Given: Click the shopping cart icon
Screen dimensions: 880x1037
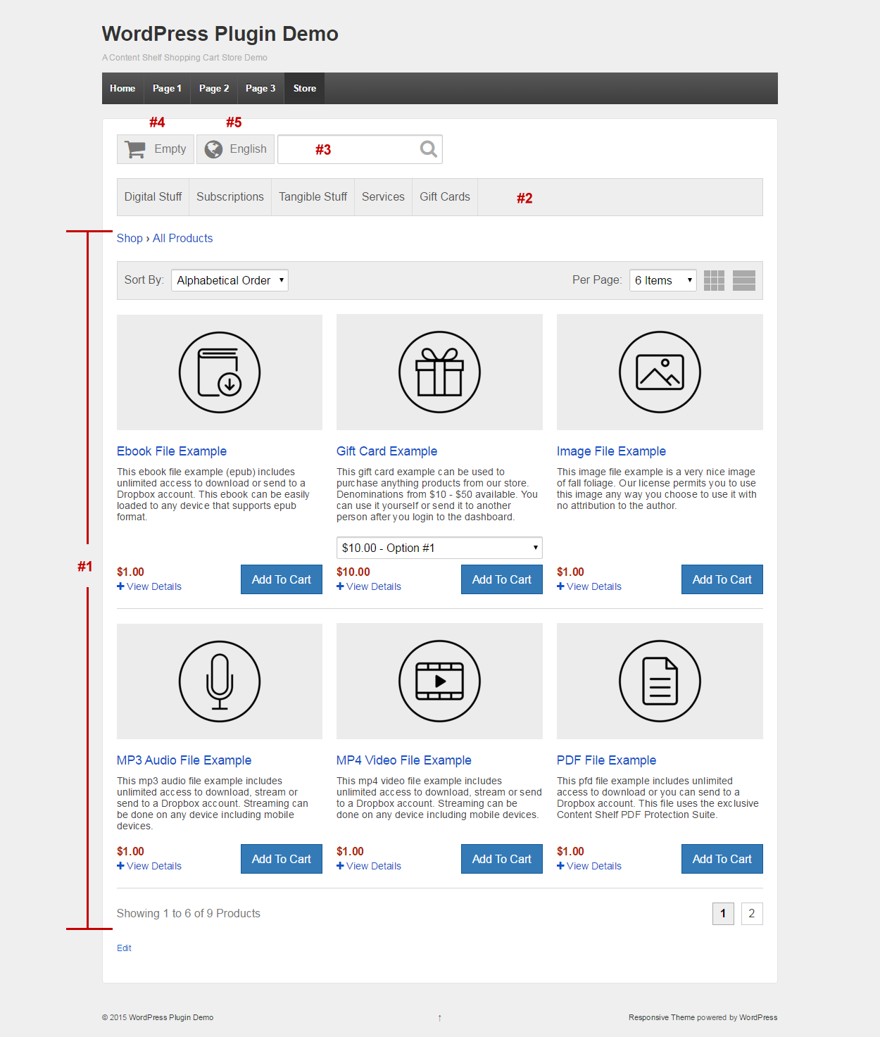Looking at the screenshot, I should [135, 149].
